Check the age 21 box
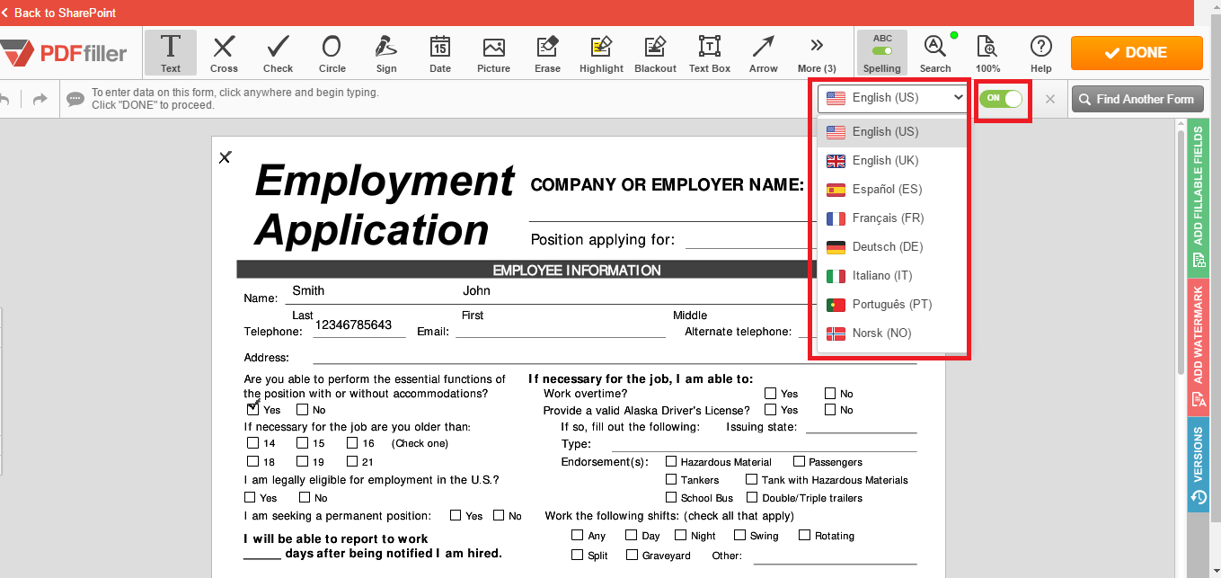Viewport: 1221px width, 578px height. [351, 461]
